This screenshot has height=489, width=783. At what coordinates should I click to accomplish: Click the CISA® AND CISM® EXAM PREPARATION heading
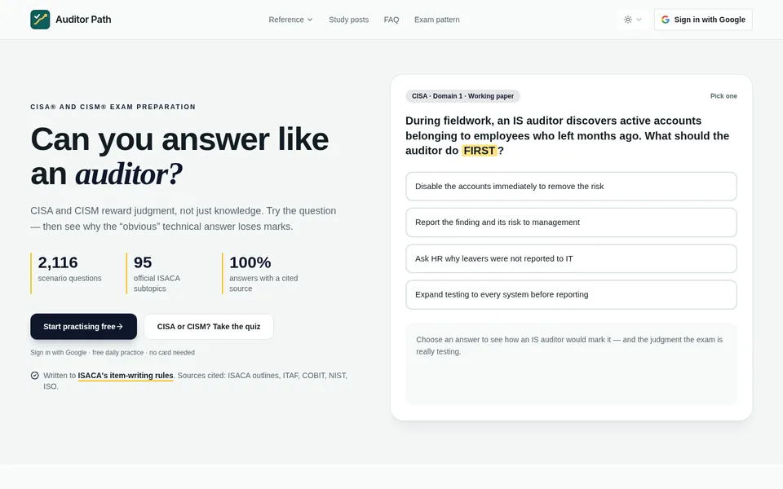(x=113, y=107)
